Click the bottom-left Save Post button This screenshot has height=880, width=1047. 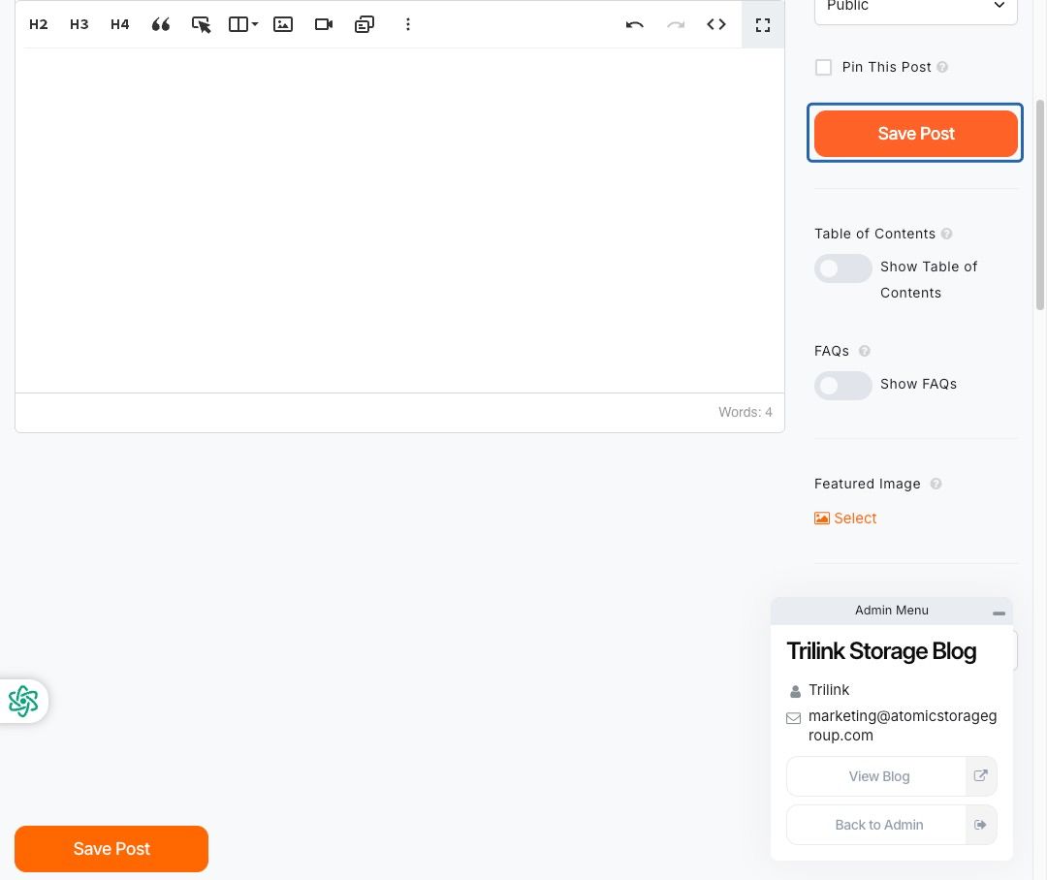(111, 849)
